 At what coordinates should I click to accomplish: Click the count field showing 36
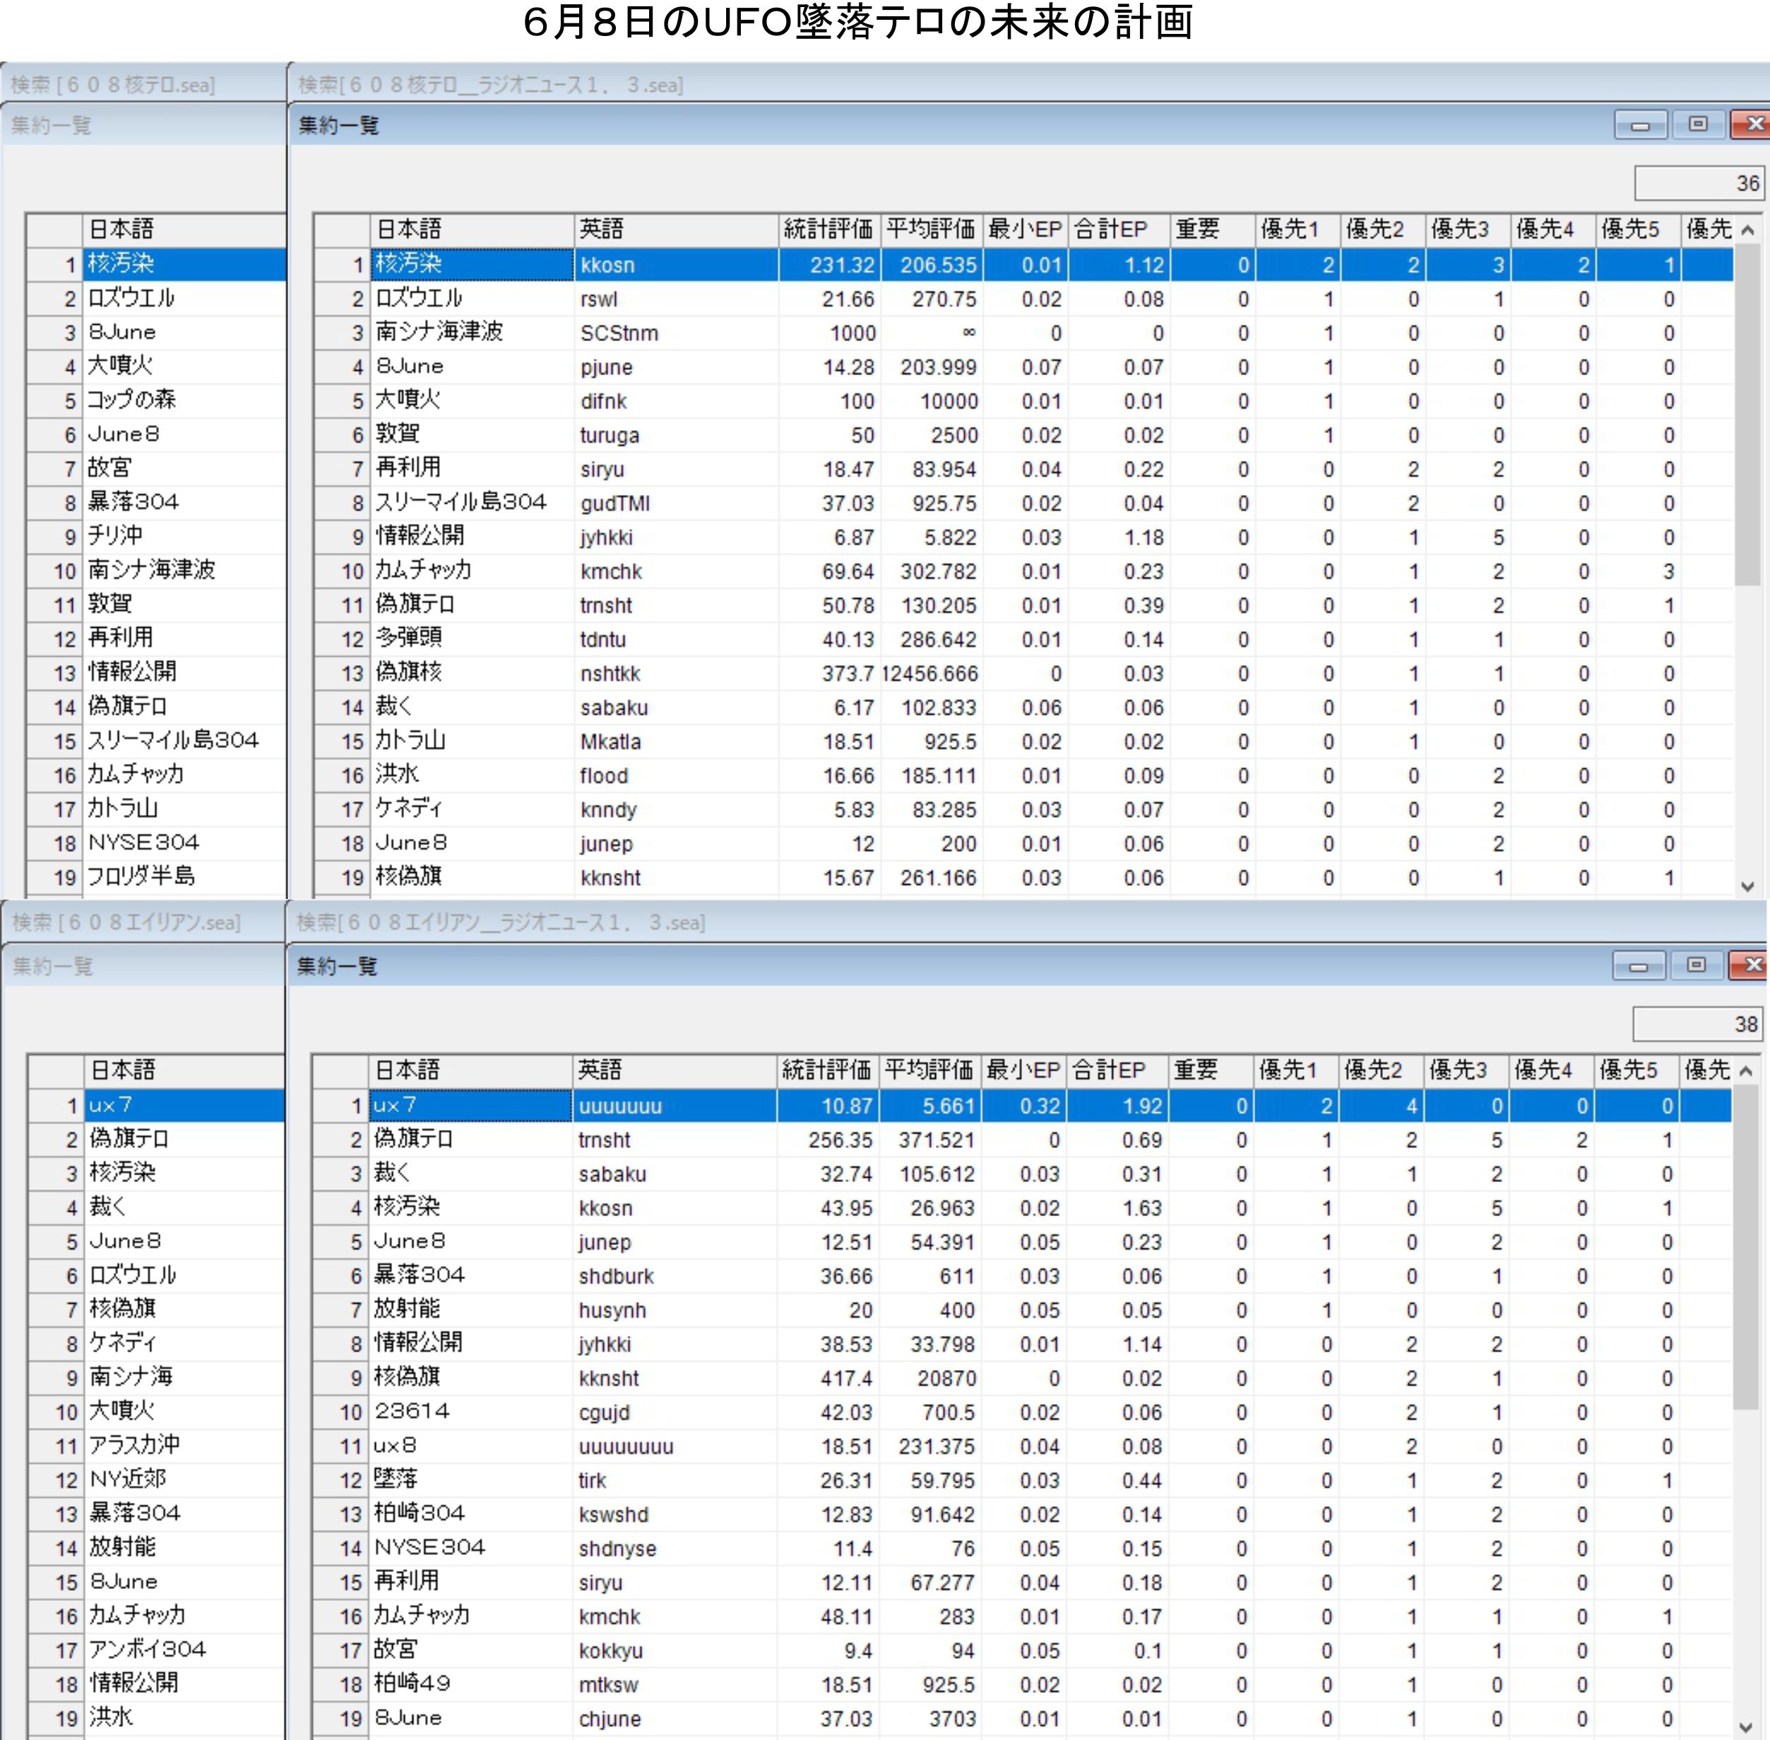click(1699, 183)
